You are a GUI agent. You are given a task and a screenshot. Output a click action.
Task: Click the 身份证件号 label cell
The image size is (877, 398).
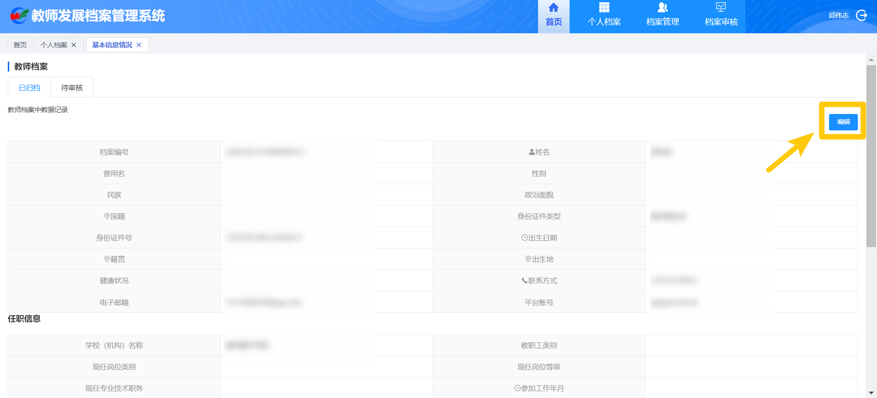114,238
